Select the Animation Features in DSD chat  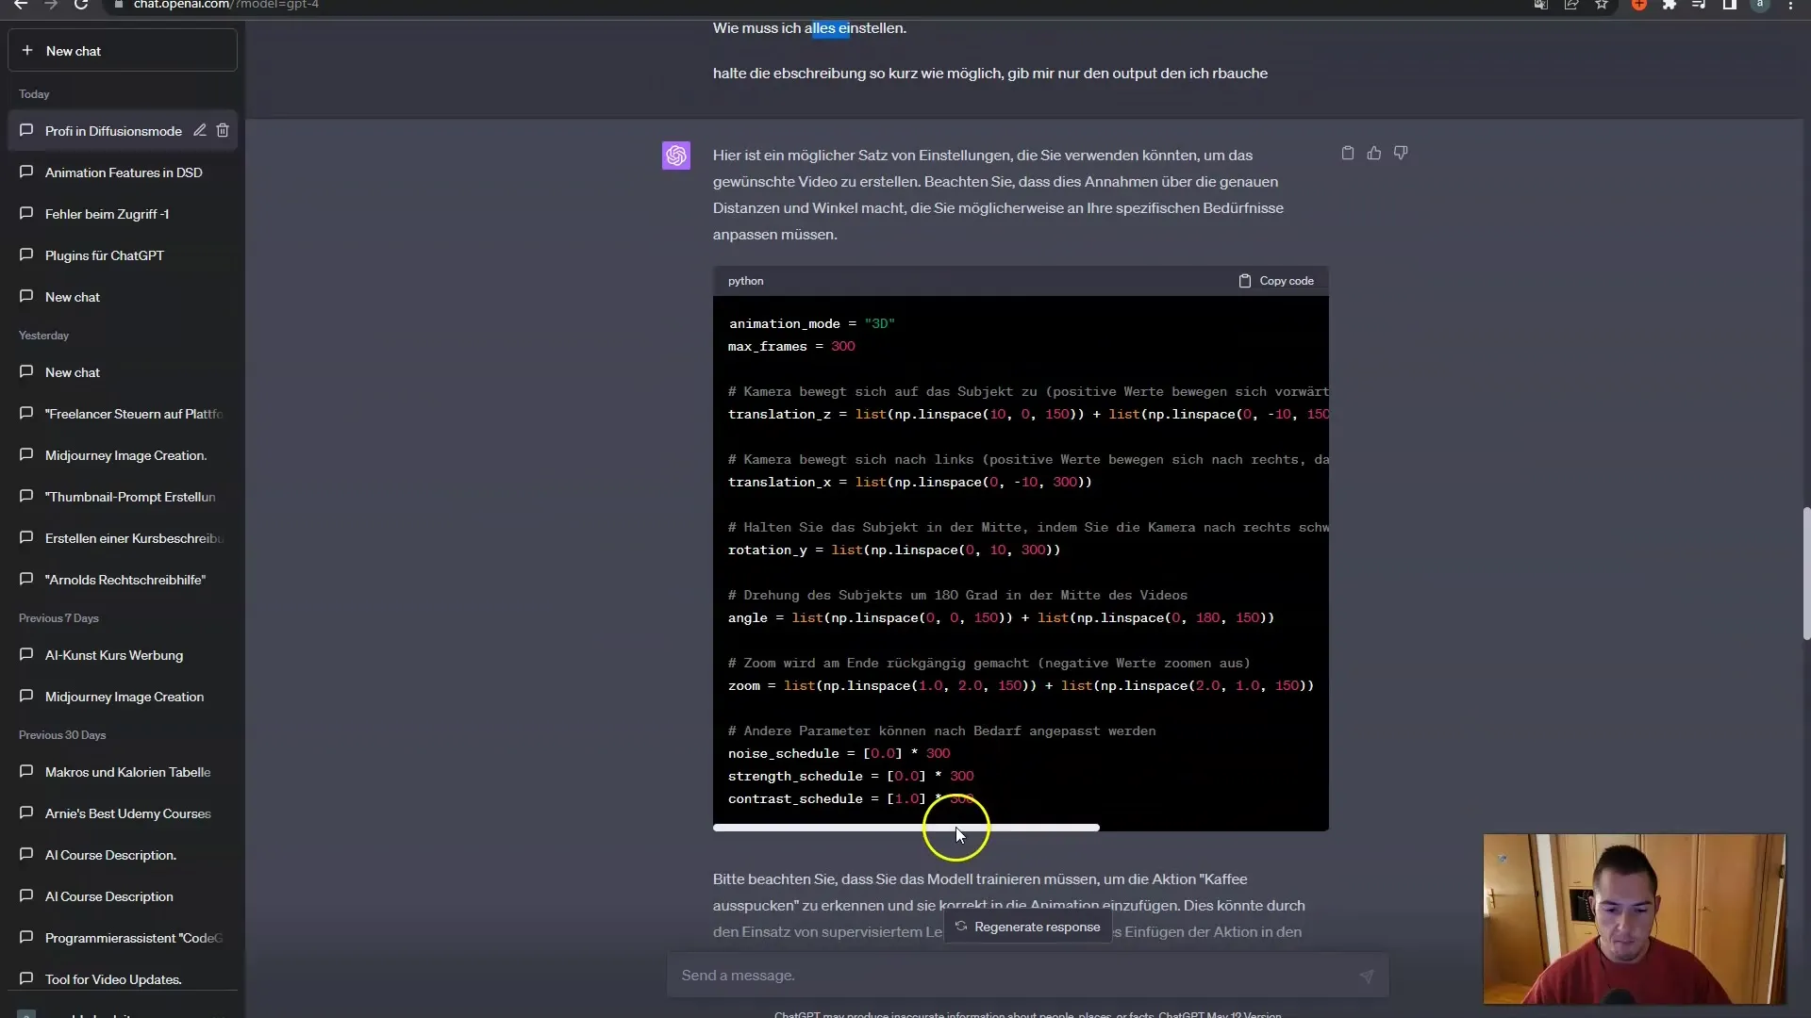(124, 172)
